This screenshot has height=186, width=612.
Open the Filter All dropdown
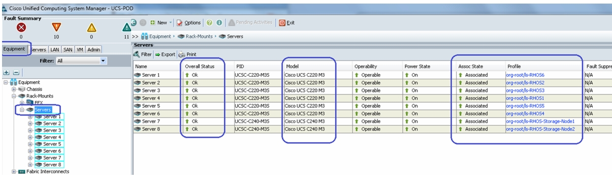click(82, 60)
